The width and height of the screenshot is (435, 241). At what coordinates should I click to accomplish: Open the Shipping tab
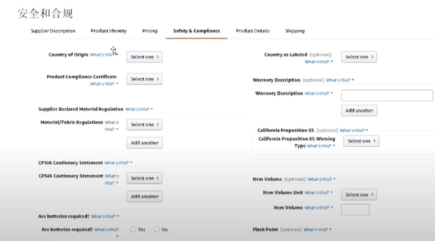(295, 31)
